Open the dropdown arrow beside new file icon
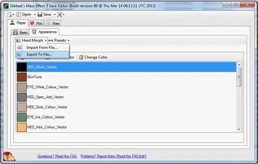This screenshot has width=258, height=164. [13, 15]
